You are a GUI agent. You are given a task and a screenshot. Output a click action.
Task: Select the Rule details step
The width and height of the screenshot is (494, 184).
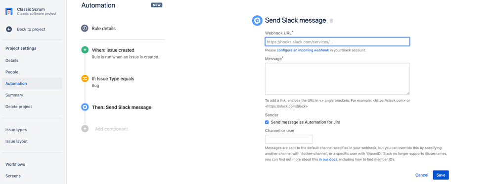[104, 28]
